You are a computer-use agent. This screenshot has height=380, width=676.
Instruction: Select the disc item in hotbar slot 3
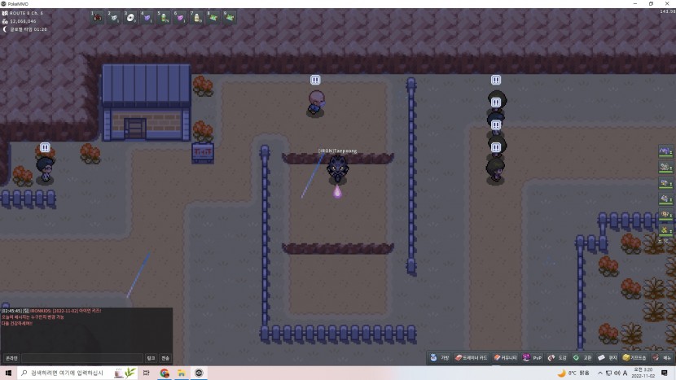tap(130, 16)
